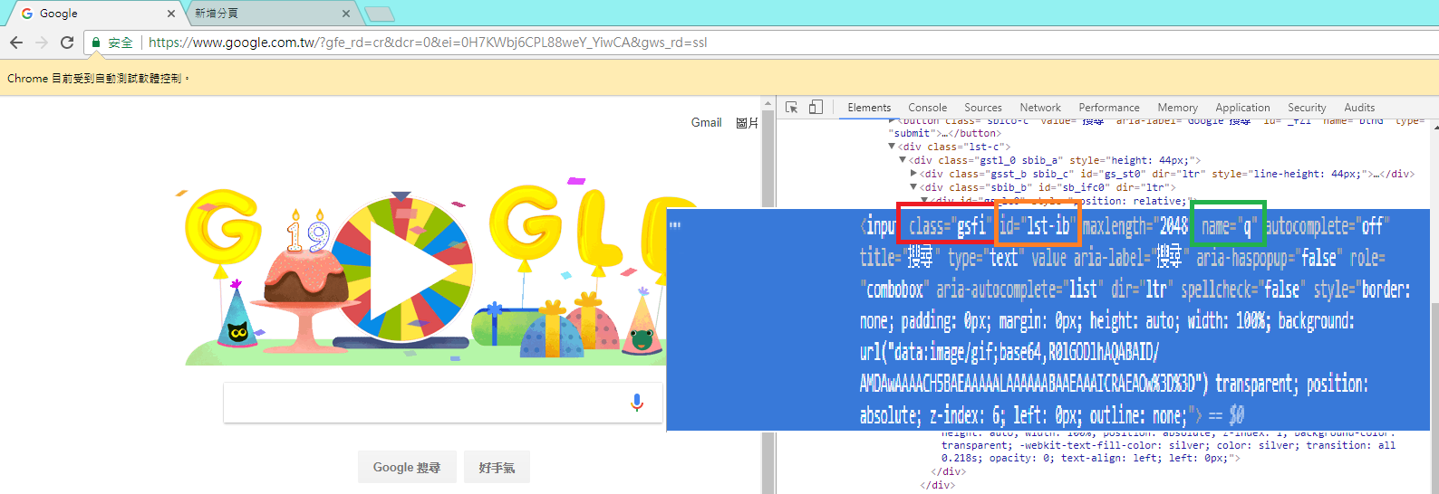
Task: Open the DevTools Application panel
Action: pyautogui.click(x=1242, y=107)
